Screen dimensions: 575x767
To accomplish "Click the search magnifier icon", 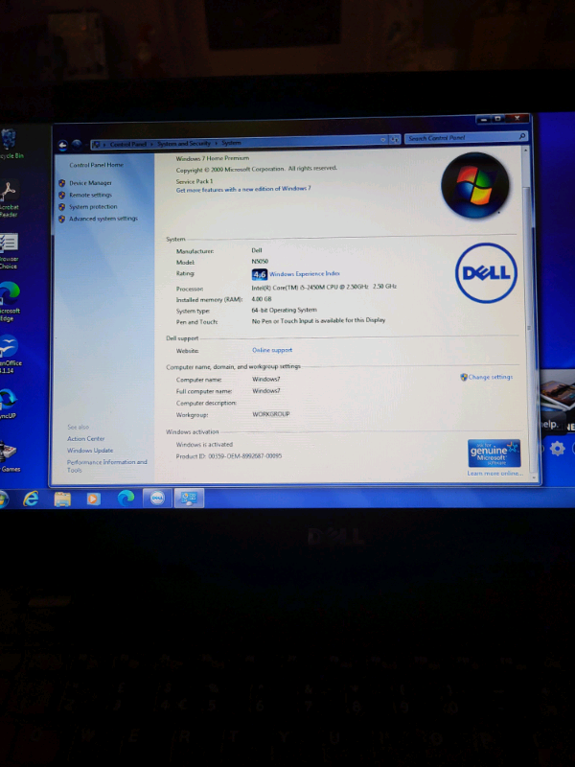I will click(x=521, y=136).
